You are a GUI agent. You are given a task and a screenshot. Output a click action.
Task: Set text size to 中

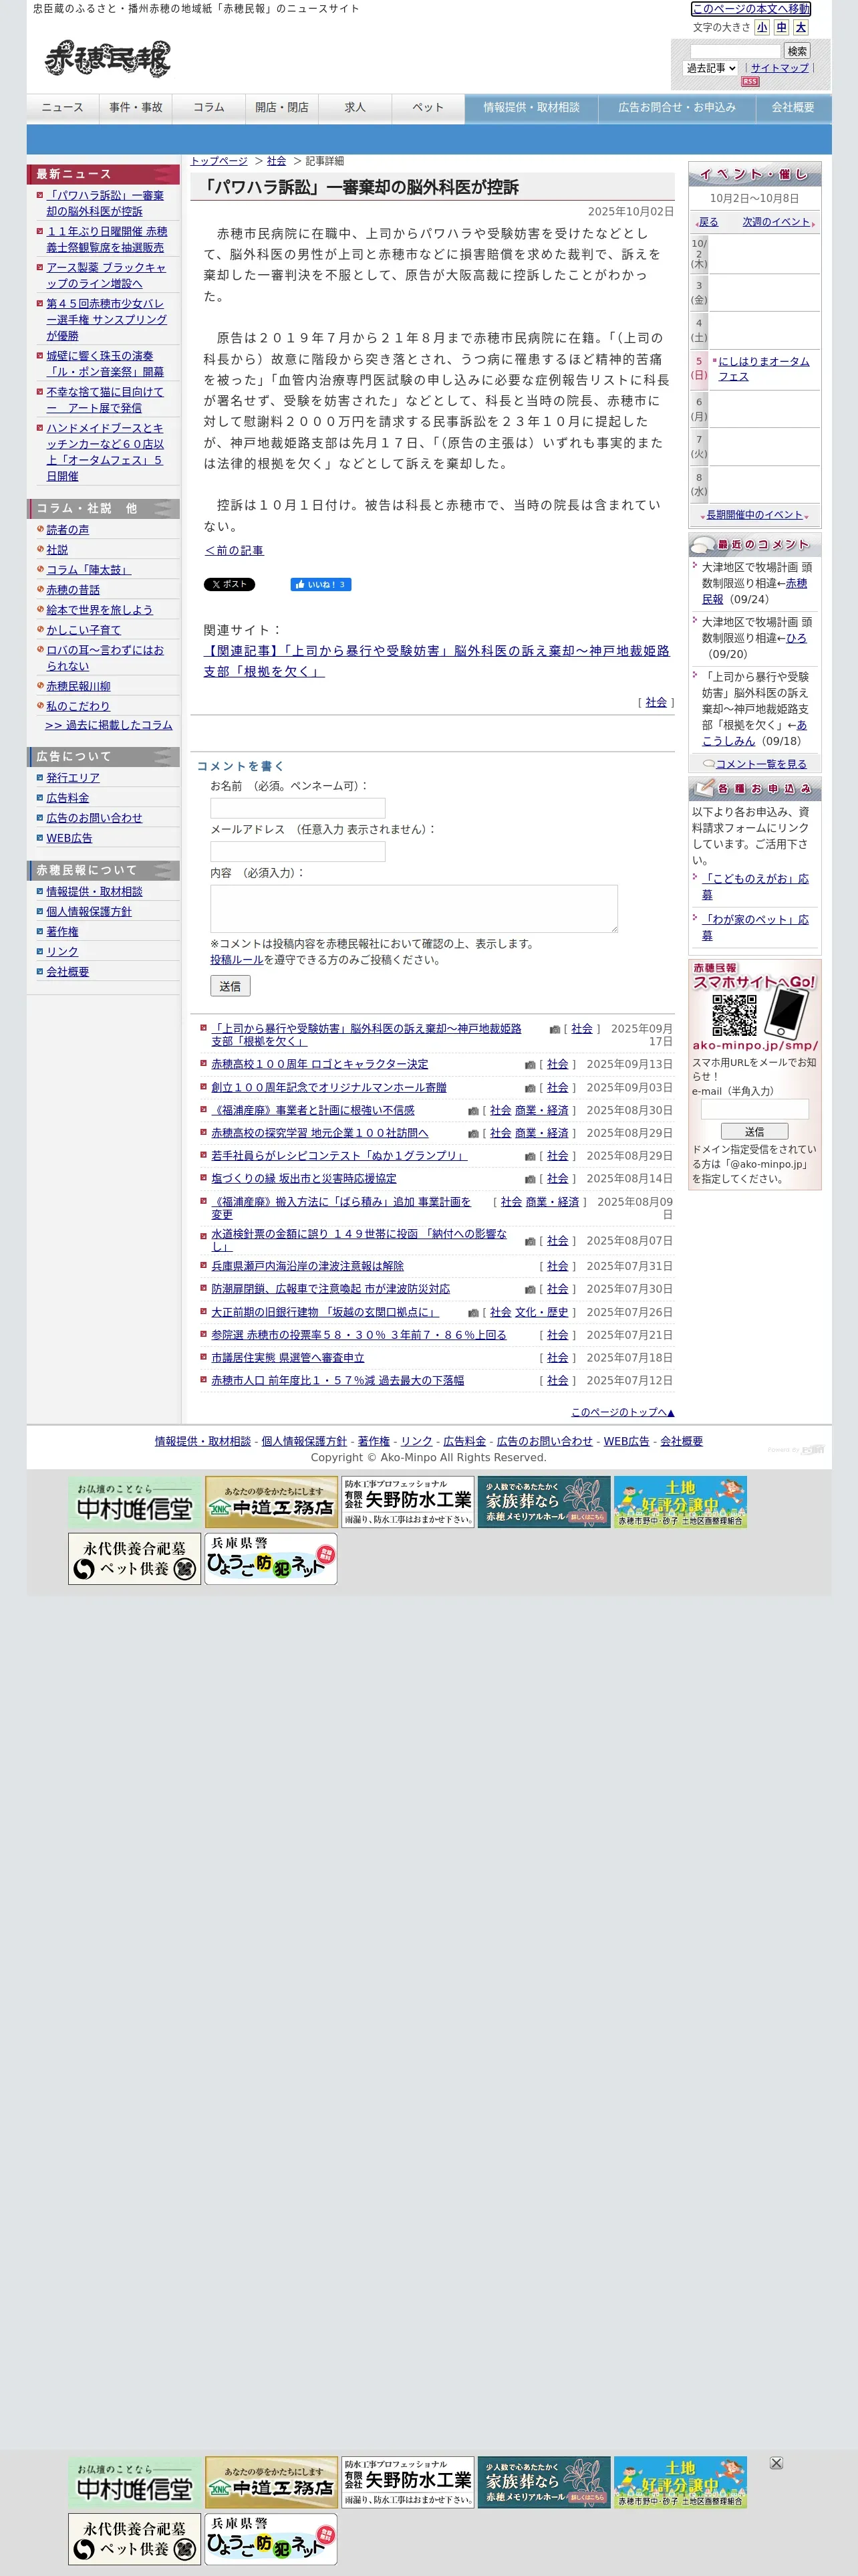click(x=782, y=28)
